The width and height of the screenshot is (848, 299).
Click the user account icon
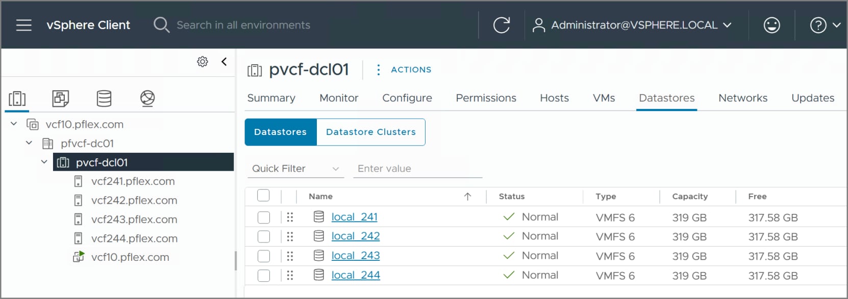[x=538, y=25]
